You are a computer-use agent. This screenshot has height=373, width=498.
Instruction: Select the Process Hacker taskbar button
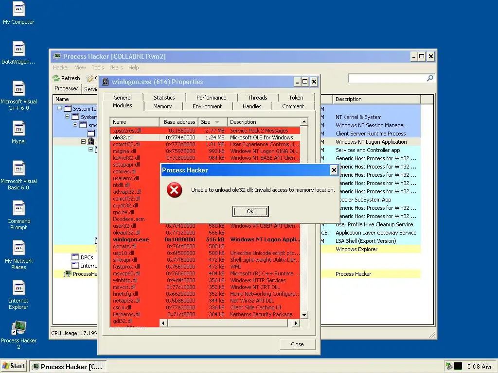coord(68,366)
